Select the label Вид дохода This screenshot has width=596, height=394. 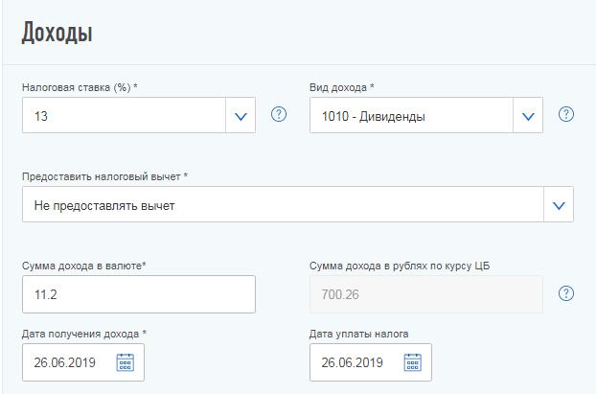(342, 87)
